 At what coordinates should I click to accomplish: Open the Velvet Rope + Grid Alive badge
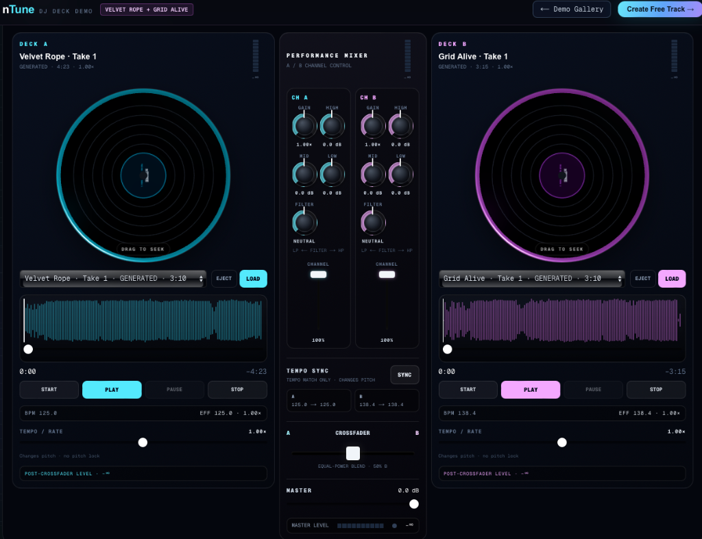click(x=147, y=10)
